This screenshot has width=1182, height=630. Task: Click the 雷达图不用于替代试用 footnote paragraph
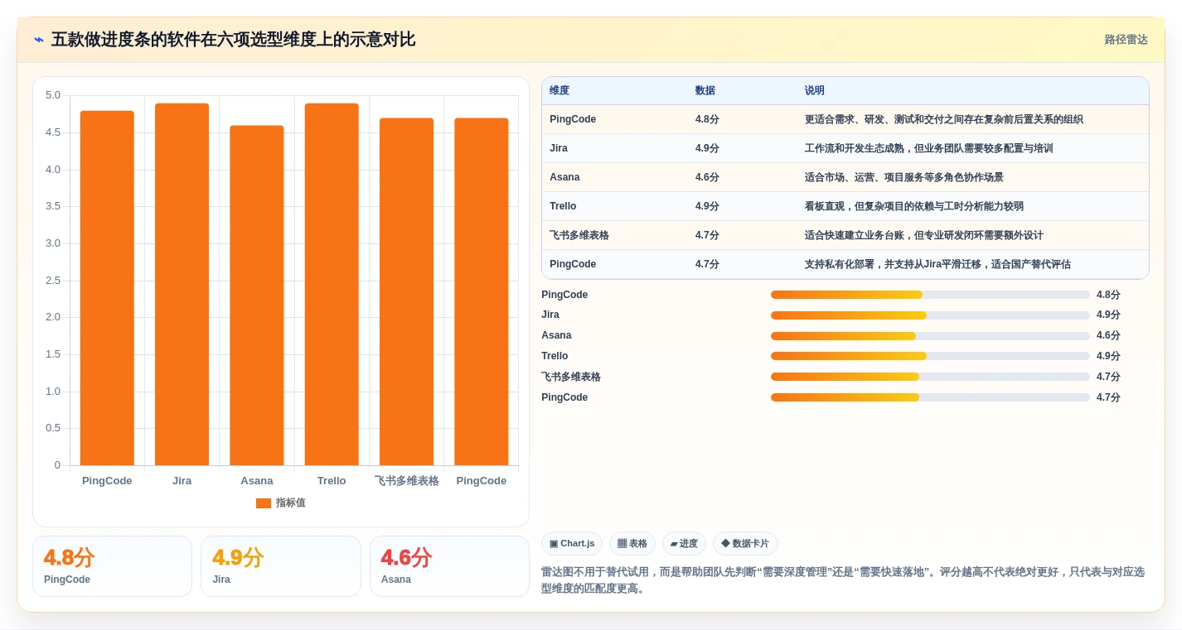click(843, 580)
